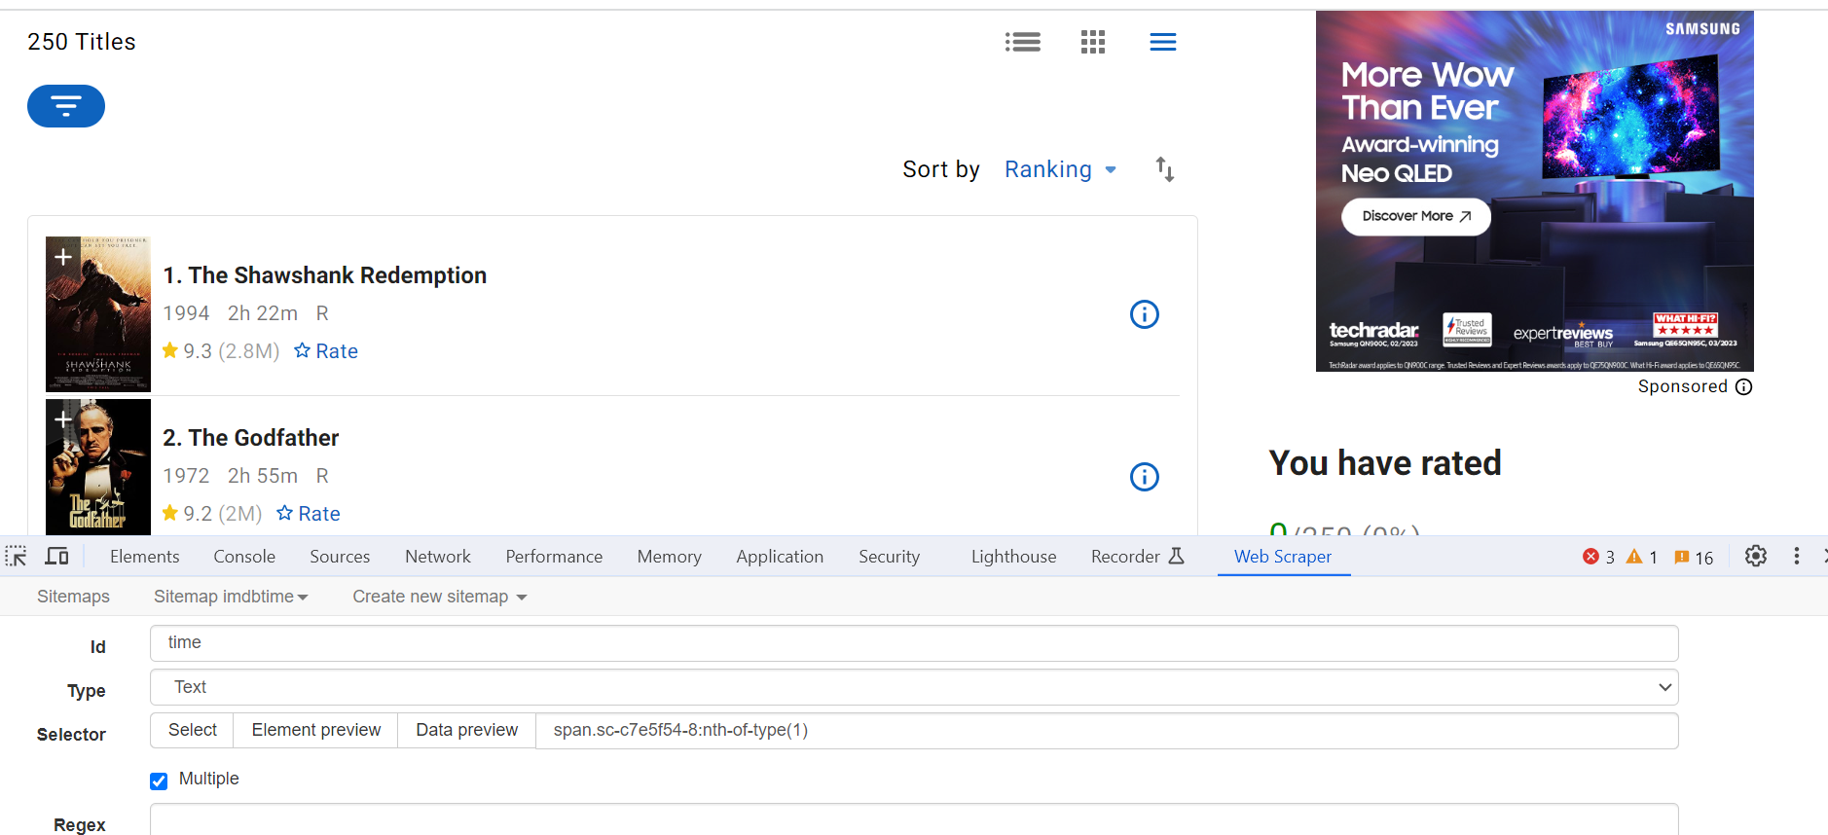This screenshot has height=835, width=1828.
Task: Click the Element preview button
Action: coord(316,730)
